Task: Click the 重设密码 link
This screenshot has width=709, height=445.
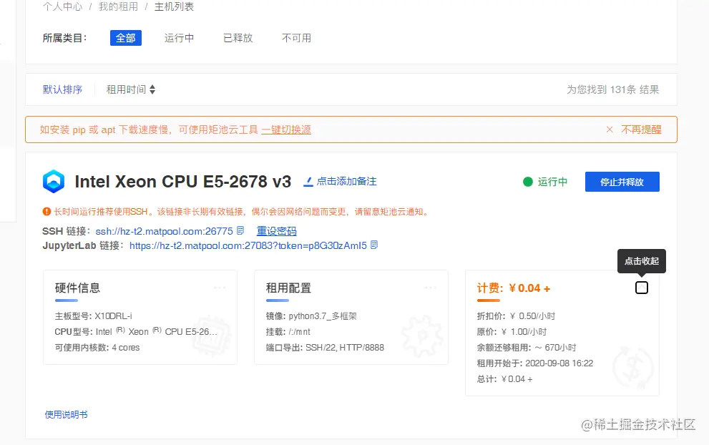Action: pos(277,231)
